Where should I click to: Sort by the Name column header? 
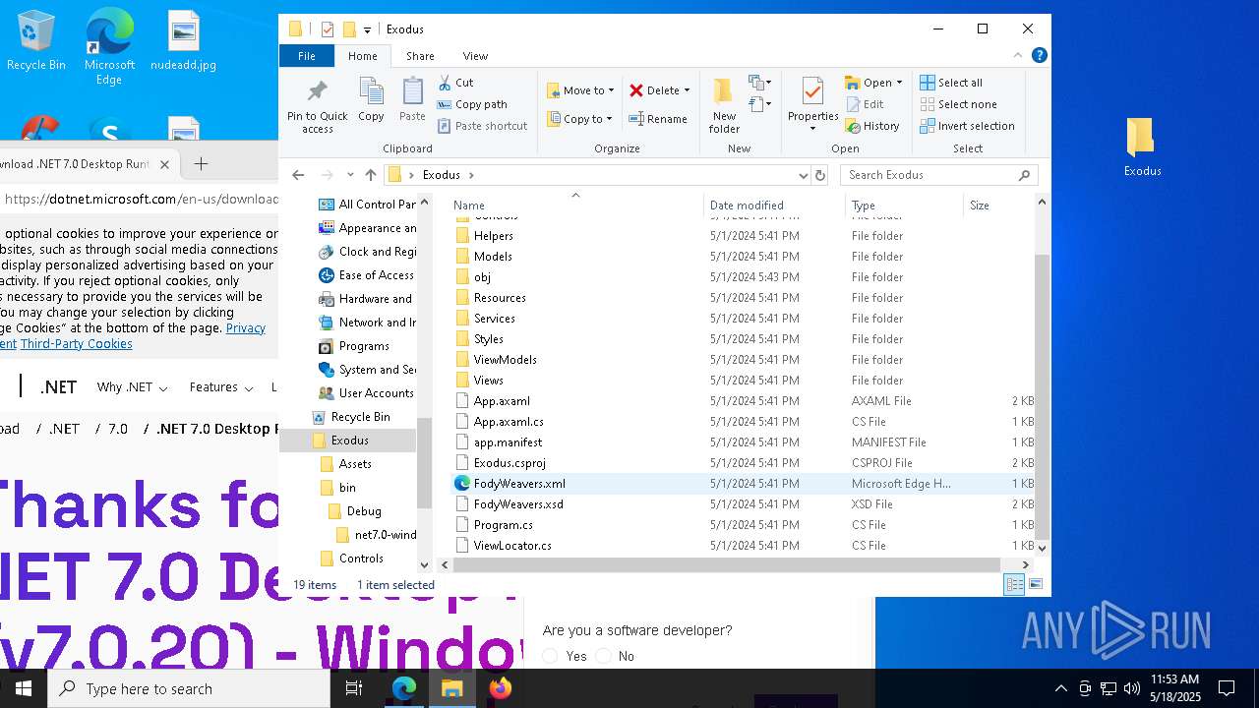(x=574, y=205)
